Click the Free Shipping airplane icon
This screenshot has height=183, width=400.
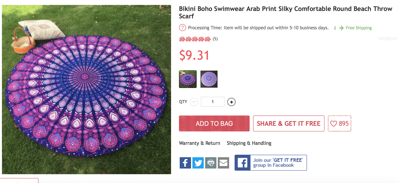tap(342, 28)
